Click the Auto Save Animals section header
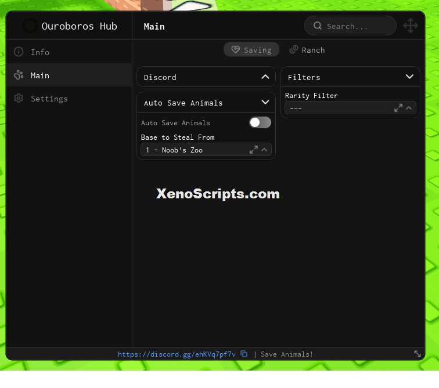This screenshot has height=388, width=439. [206, 102]
